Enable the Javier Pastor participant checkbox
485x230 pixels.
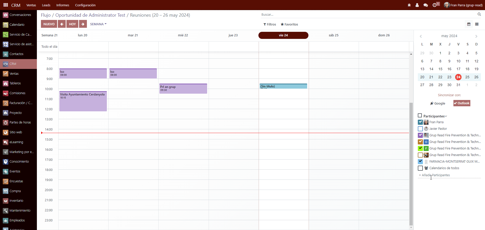420,129
